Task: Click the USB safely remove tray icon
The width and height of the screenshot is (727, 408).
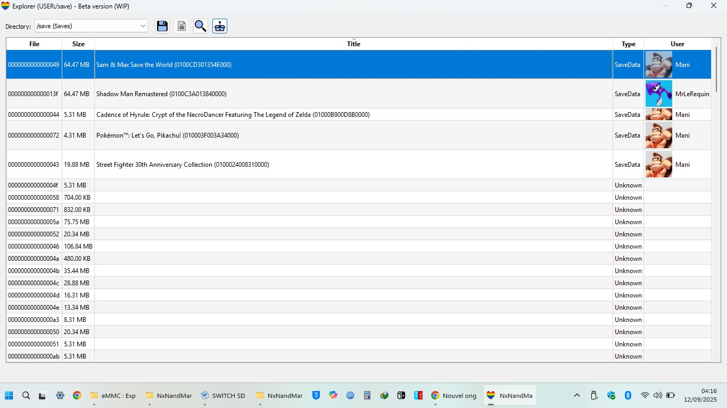Action: (594, 395)
